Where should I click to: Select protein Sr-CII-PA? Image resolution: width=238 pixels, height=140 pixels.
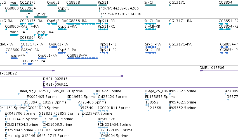tap(153, 44)
